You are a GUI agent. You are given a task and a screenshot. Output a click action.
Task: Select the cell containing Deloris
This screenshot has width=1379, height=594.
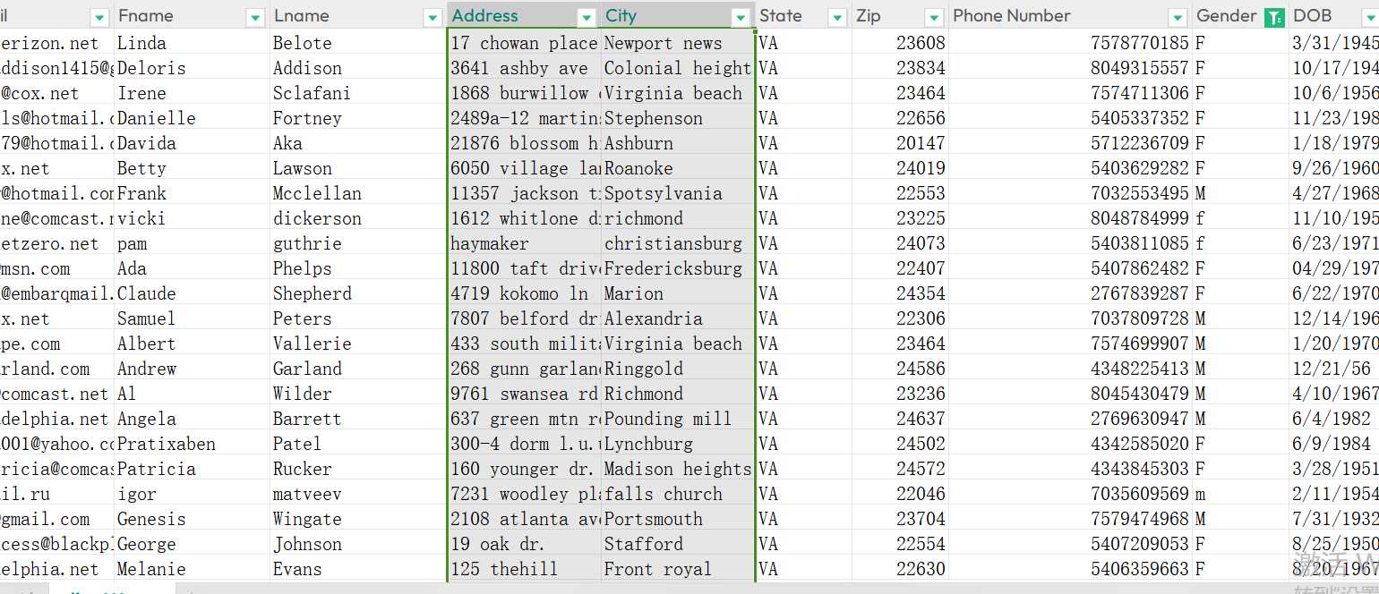tap(192, 68)
